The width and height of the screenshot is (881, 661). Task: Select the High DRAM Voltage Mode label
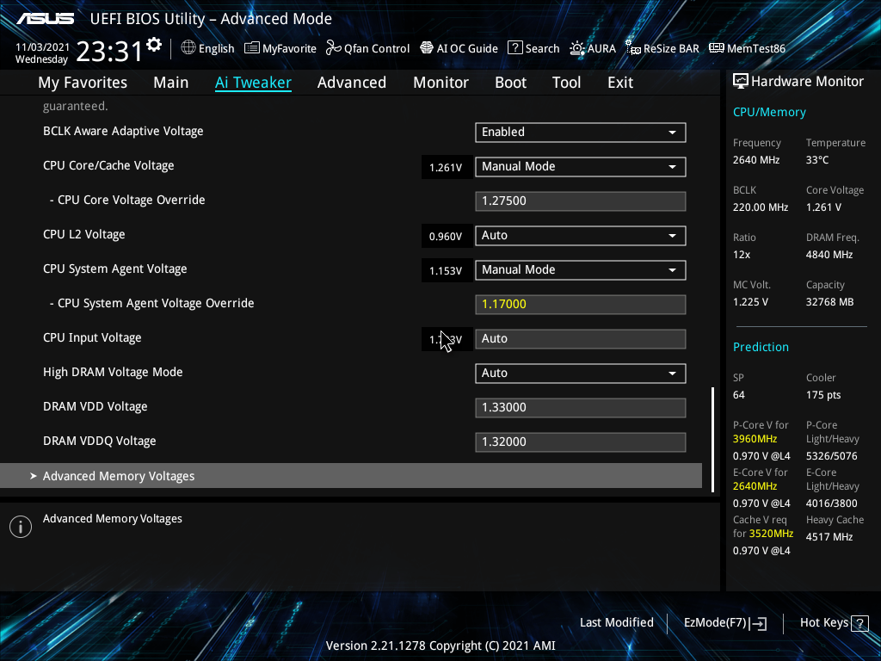pos(113,372)
